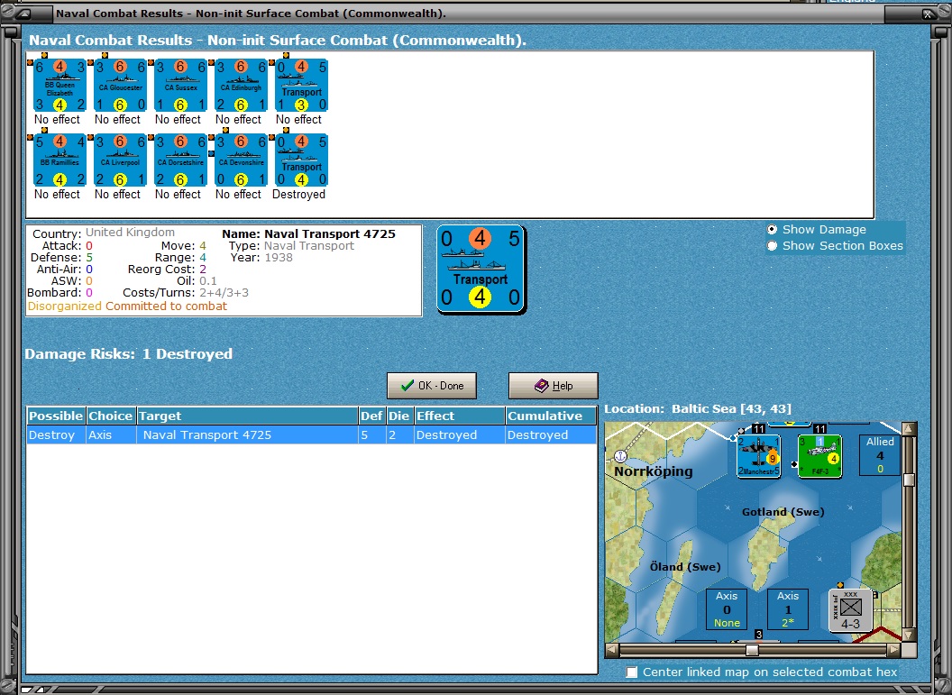Image resolution: width=952 pixels, height=695 pixels.
Task: Click Damage Risks: 1 Destroyed text
Action: (128, 354)
